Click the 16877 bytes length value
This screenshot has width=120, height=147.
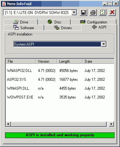tap(68, 80)
